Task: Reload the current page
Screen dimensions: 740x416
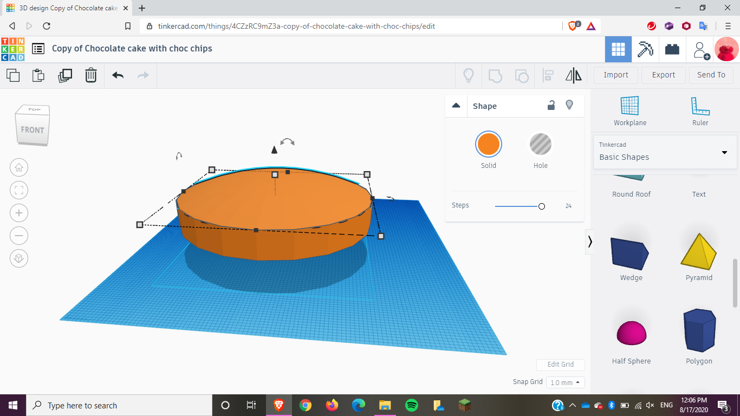Action: coord(47,26)
